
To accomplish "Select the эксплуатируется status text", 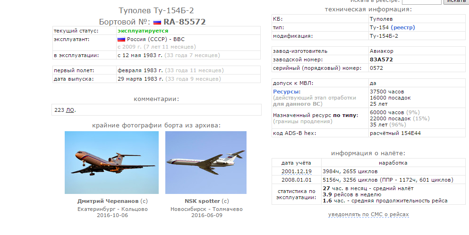I will coord(143,31).
